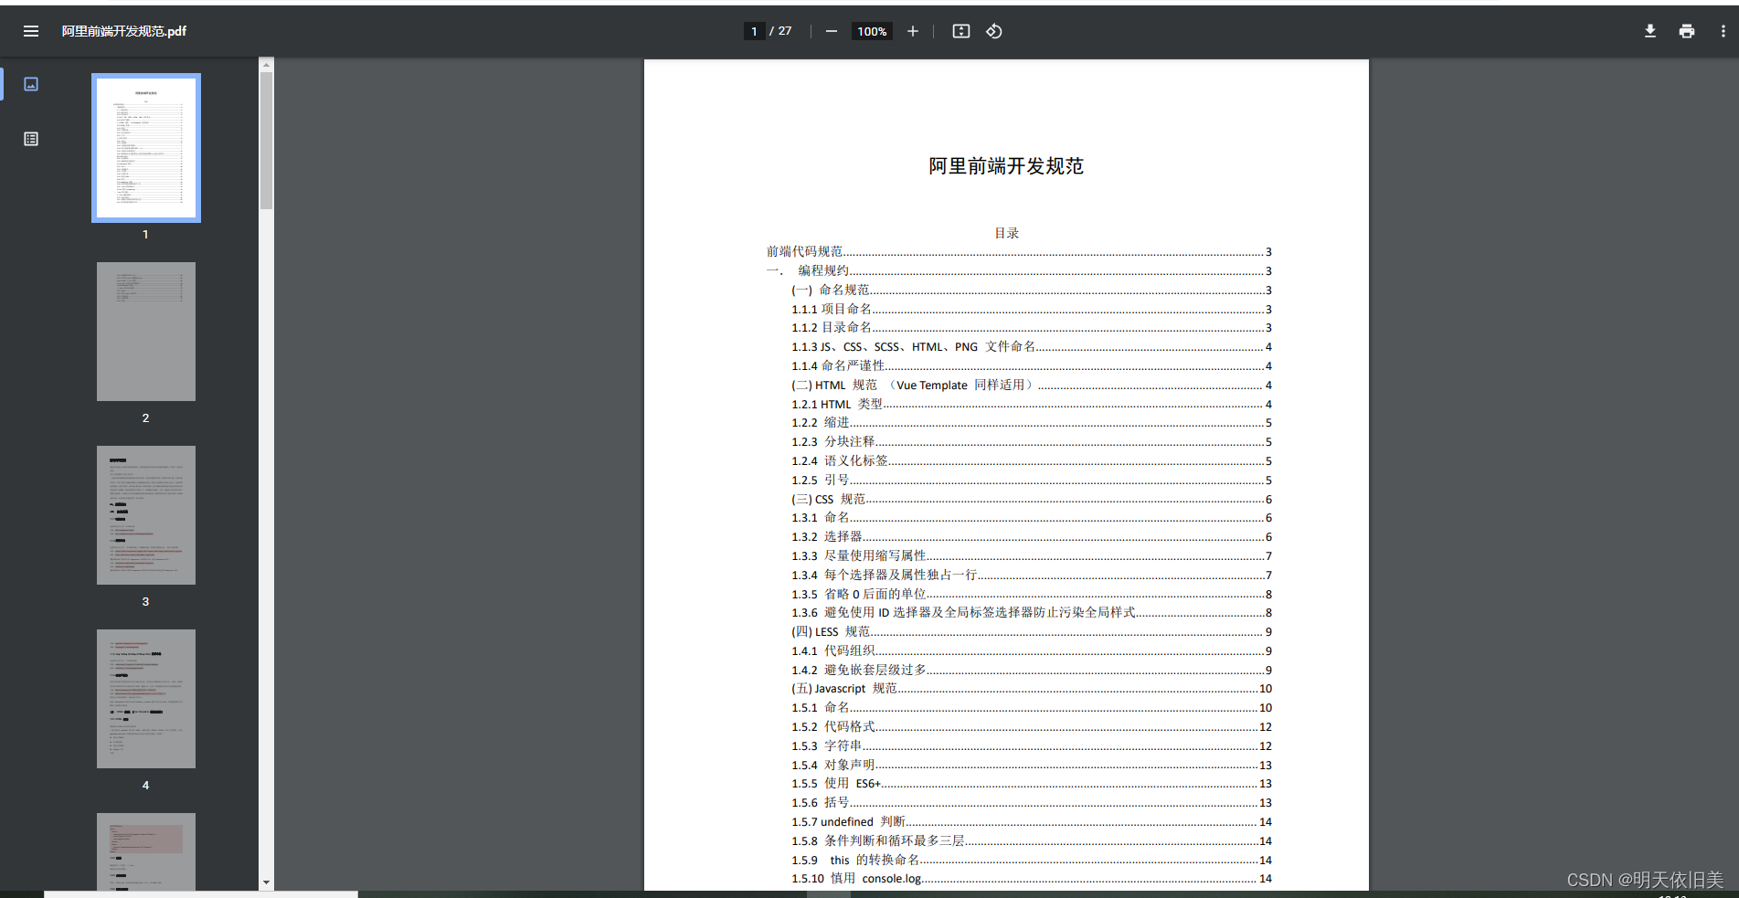
Task: Go to '1.1.1 项目命名' entry
Action: click(x=1032, y=309)
